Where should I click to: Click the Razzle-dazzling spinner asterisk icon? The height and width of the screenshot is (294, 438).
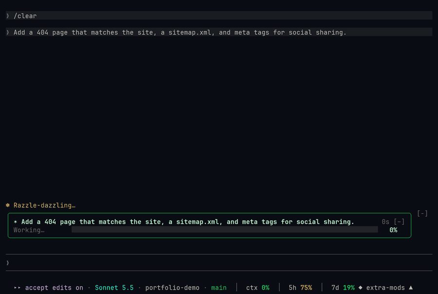8,205
